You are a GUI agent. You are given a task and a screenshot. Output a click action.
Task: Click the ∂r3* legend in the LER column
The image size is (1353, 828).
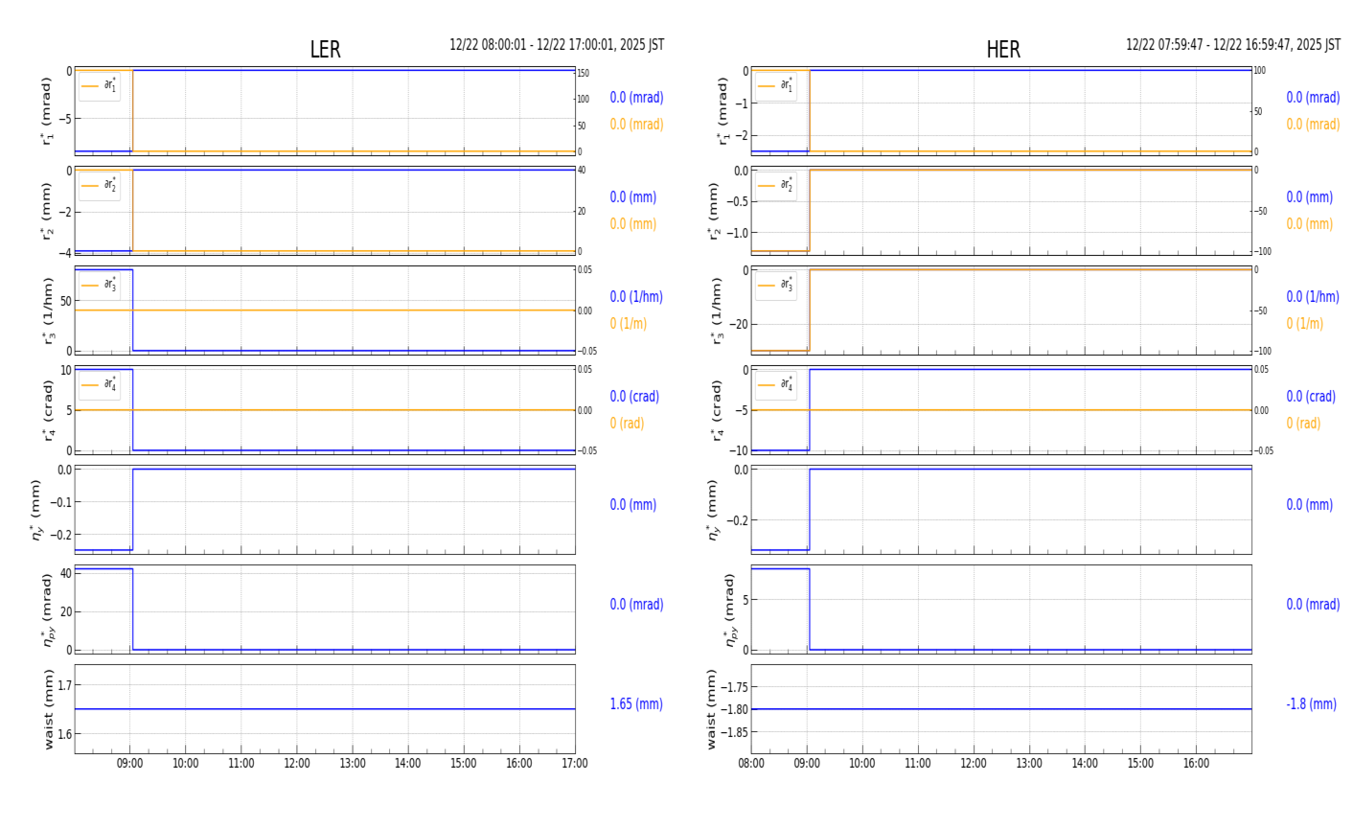pos(100,286)
